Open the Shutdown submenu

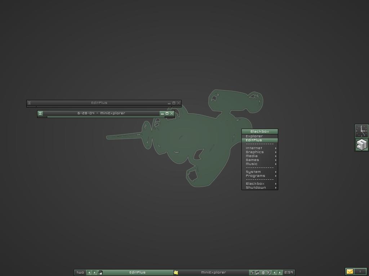coord(260,188)
